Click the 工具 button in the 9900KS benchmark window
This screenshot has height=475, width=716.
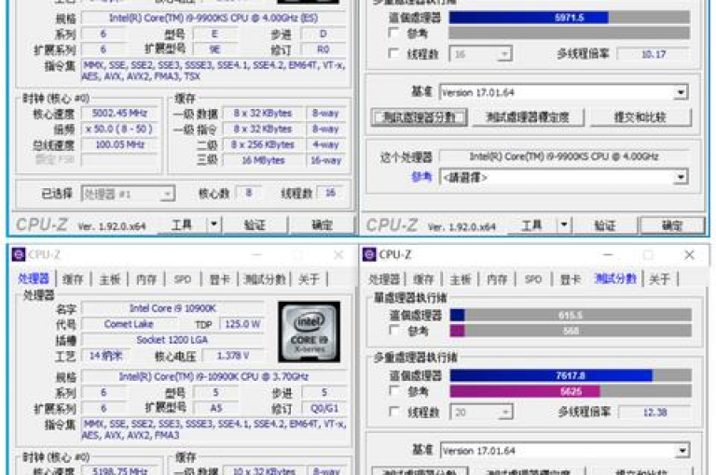532,225
